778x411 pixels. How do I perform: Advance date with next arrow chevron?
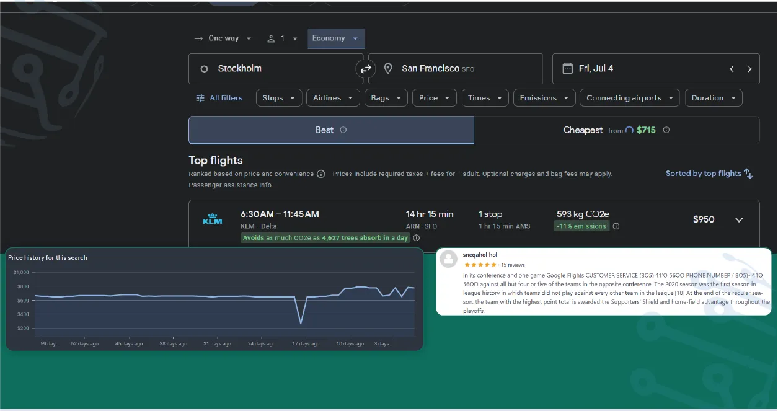[x=749, y=69]
